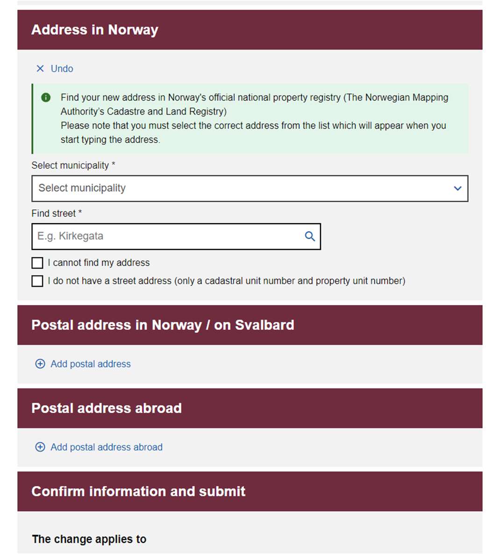Viewport: 500px width, 554px height.
Task: Click the chevron arrow of municipality dropdown
Action: 457,189
